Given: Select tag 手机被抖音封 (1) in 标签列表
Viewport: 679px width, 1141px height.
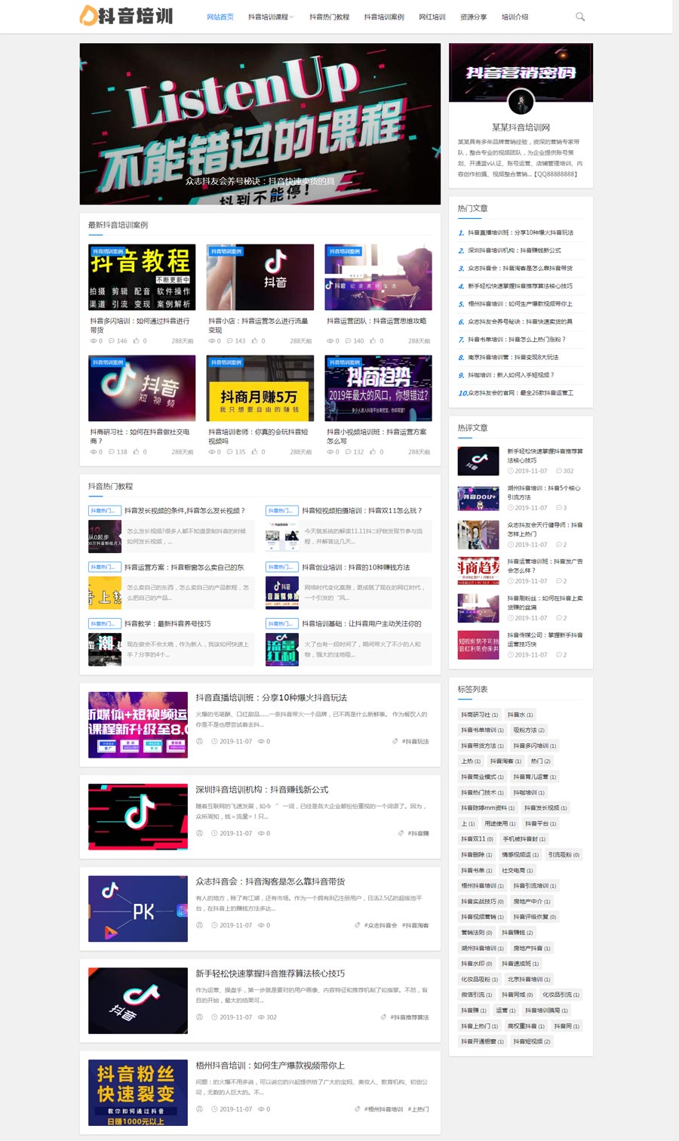Looking at the screenshot, I should (524, 839).
